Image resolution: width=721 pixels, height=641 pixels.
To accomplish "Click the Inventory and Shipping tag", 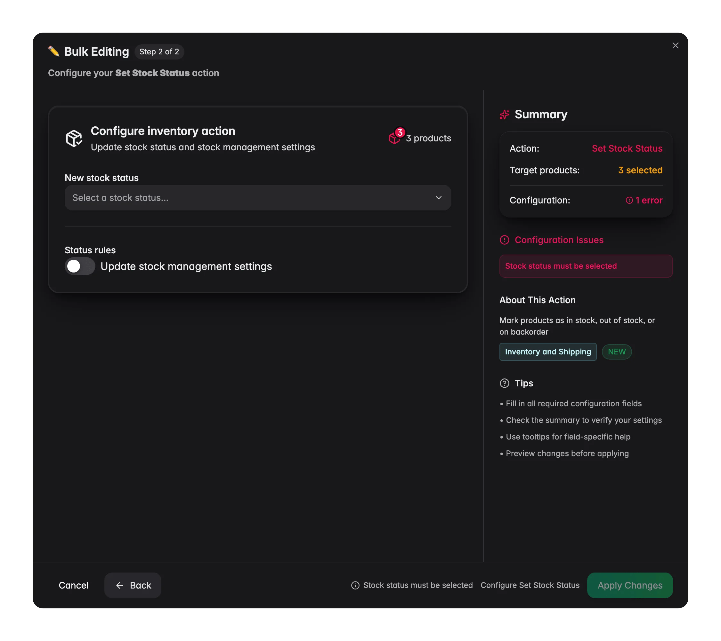I will pos(548,352).
